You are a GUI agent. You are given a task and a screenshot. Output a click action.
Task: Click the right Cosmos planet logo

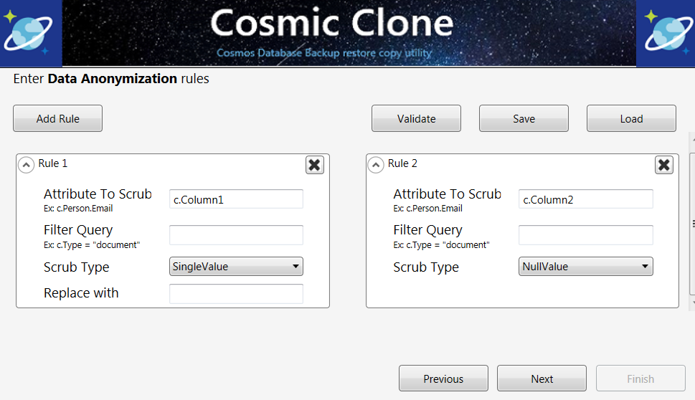[666, 32]
